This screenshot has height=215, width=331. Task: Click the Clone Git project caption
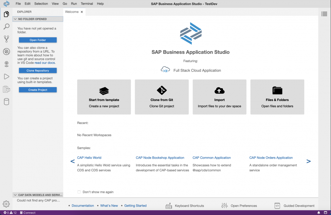coord(162,106)
